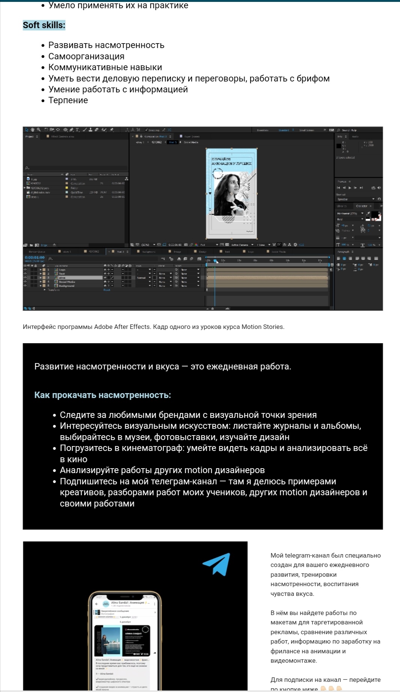
Task: Select the Ellipse shape tool in After Effects
Action: [x=65, y=130]
